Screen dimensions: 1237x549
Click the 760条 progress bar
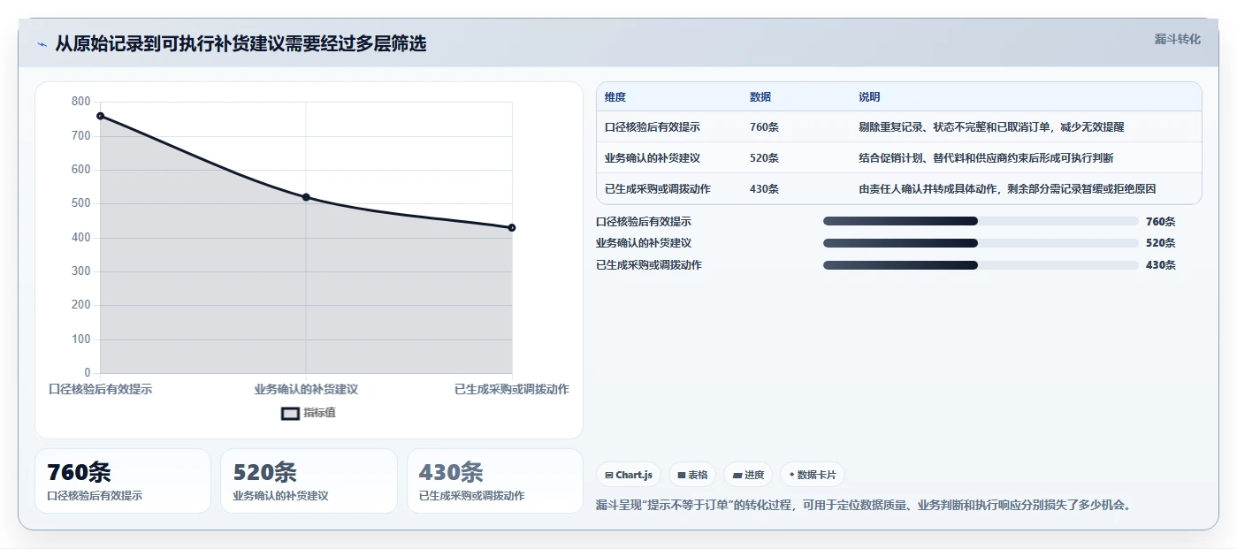981,221
